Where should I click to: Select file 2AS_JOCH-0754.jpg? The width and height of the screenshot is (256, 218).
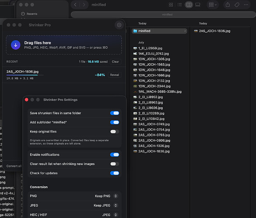[154, 129]
